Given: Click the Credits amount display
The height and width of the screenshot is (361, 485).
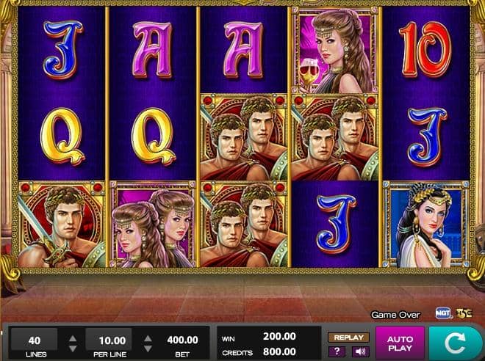Looking at the screenshot, I should pos(280,351).
